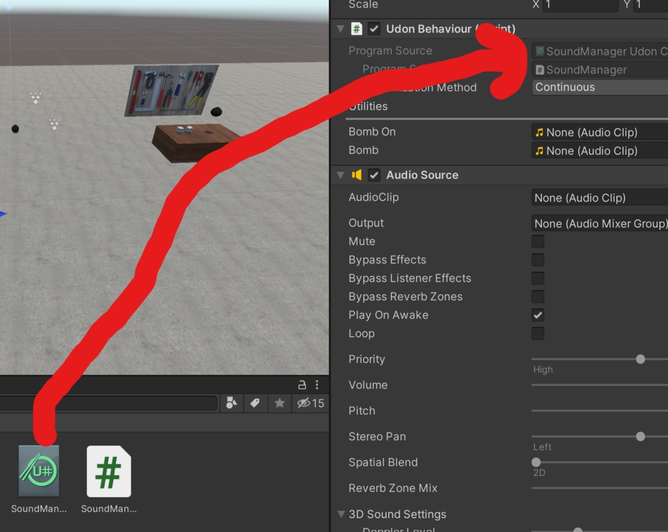668x532 pixels.
Task: Disable the Udon Behaviour component checkbox
Action: point(374,29)
